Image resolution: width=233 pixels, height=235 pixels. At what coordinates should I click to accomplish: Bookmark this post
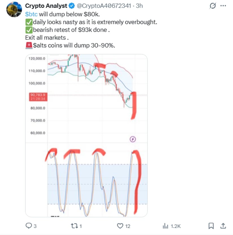coord(211,226)
